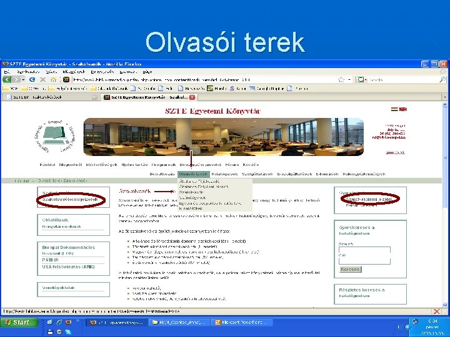Open Európai Dokumentációs Központ link
The width and height of the screenshot is (450, 337).
pos(68,250)
